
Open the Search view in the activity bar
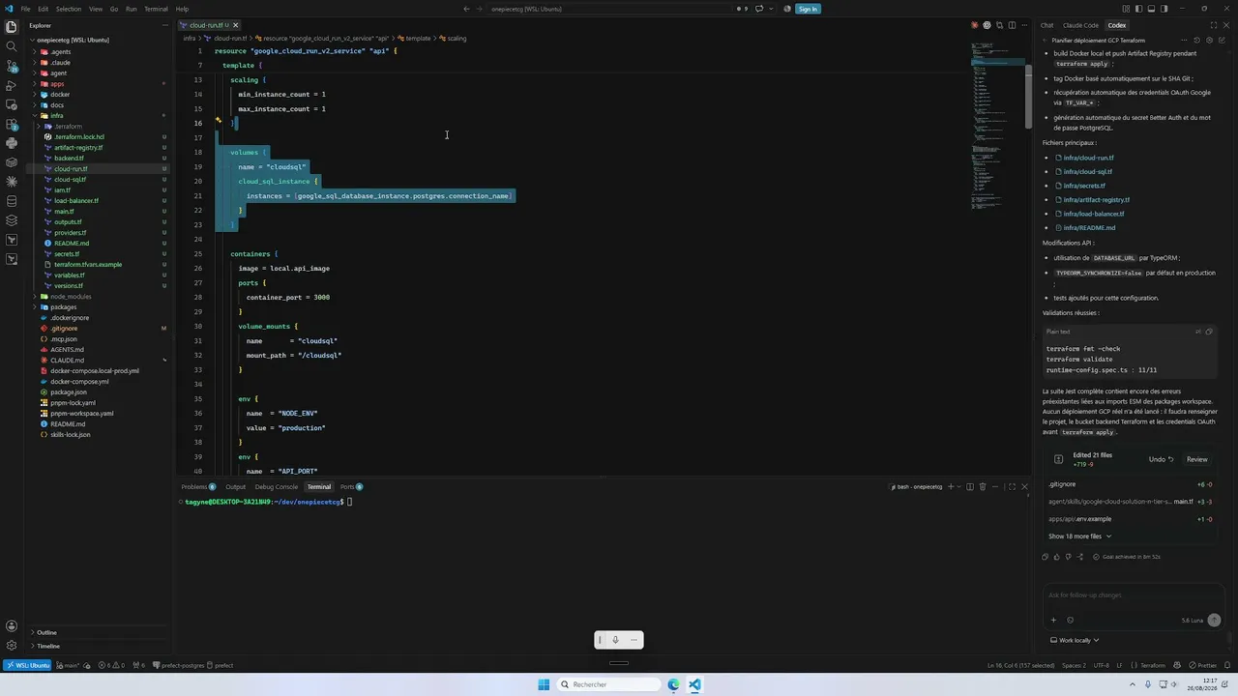point(12,45)
